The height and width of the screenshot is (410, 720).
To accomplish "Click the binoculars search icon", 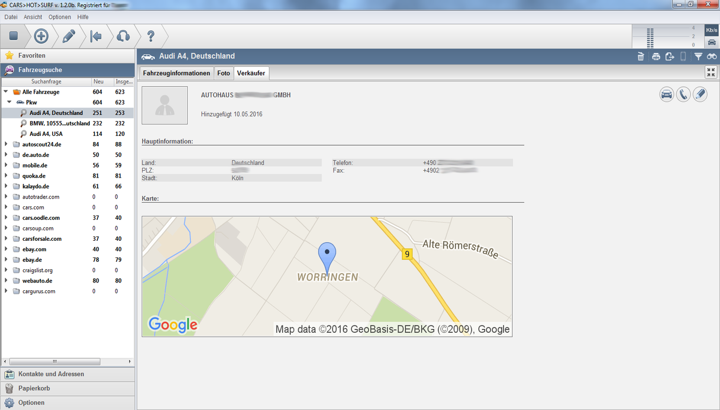I will pos(712,56).
